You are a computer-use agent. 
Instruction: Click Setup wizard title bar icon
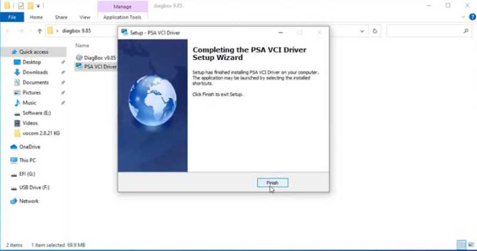pos(124,33)
